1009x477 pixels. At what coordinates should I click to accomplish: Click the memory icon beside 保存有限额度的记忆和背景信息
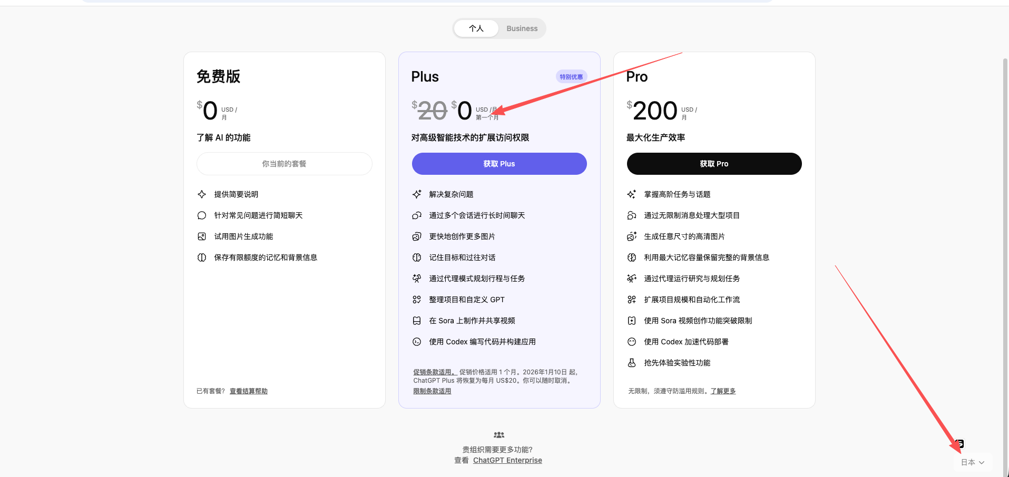(x=202, y=257)
